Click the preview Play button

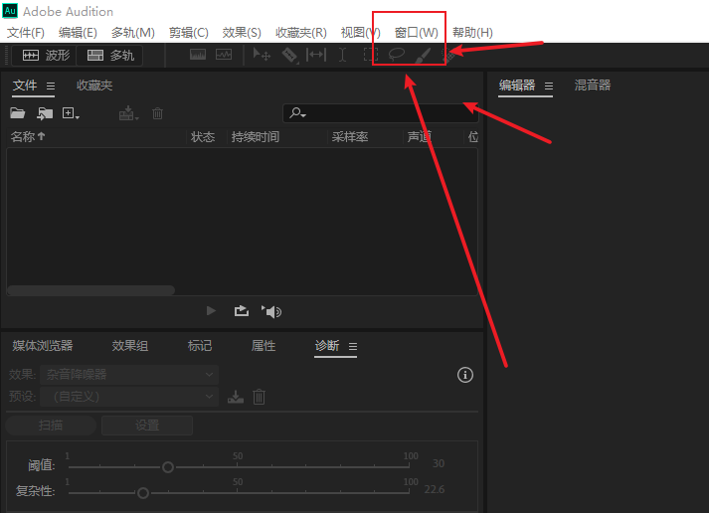(211, 311)
